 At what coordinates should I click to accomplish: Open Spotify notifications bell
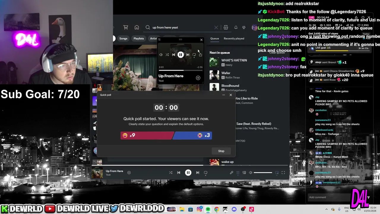(236, 27)
